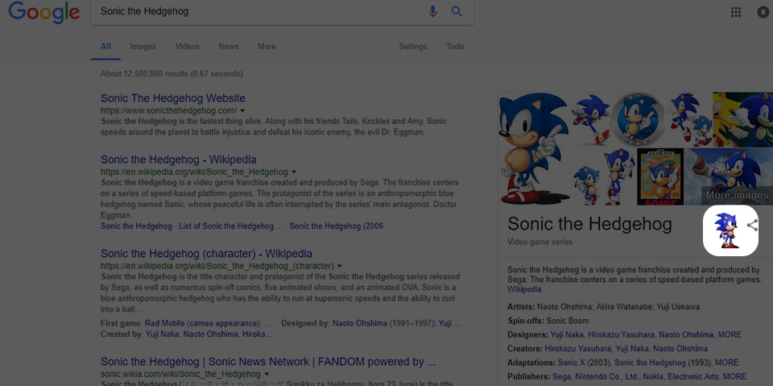The height and width of the screenshot is (386, 773).
Task: Click the share icon in knowledge panel
Action: click(752, 226)
